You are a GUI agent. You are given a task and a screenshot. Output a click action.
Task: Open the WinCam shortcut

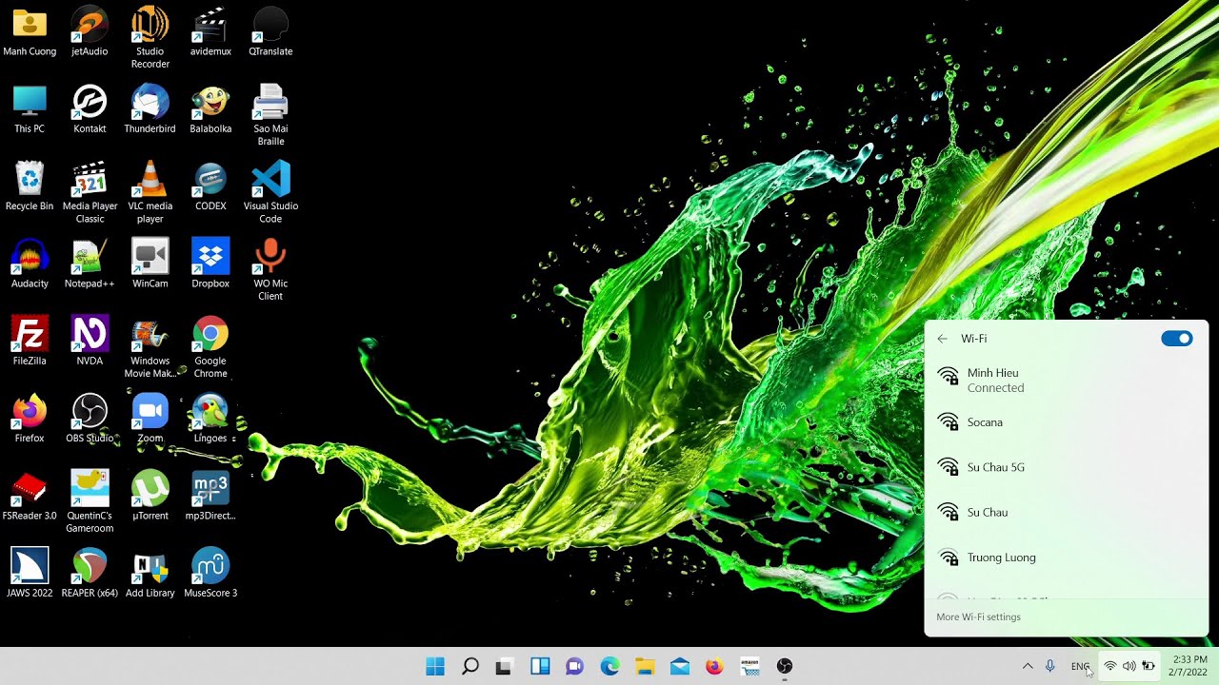pyautogui.click(x=150, y=264)
